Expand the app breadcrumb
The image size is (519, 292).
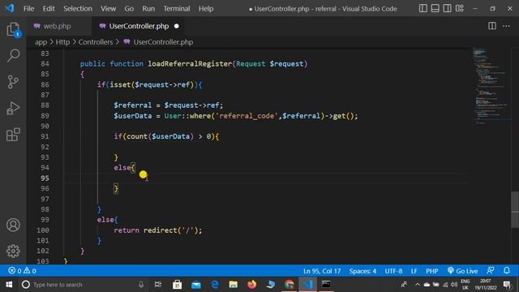(41, 42)
